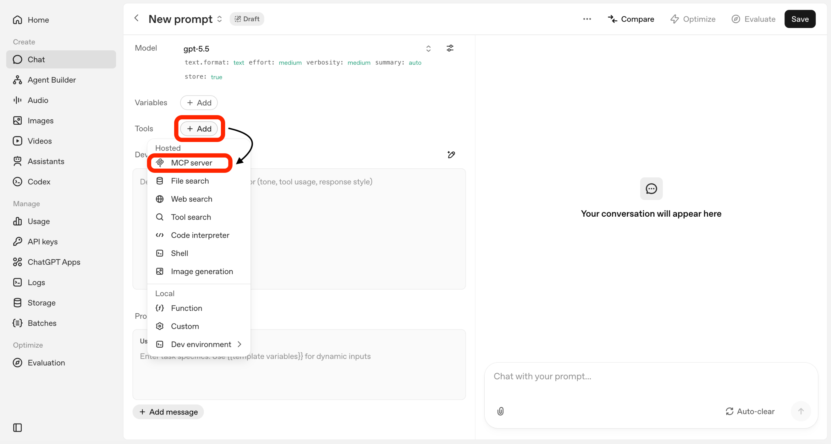Choose Function under Local tools
The height and width of the screenshot is (444, 831).
(x=199, y=308)
